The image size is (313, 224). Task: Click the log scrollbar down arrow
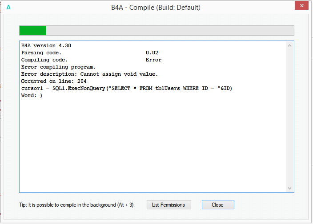(x=290, y=188)
